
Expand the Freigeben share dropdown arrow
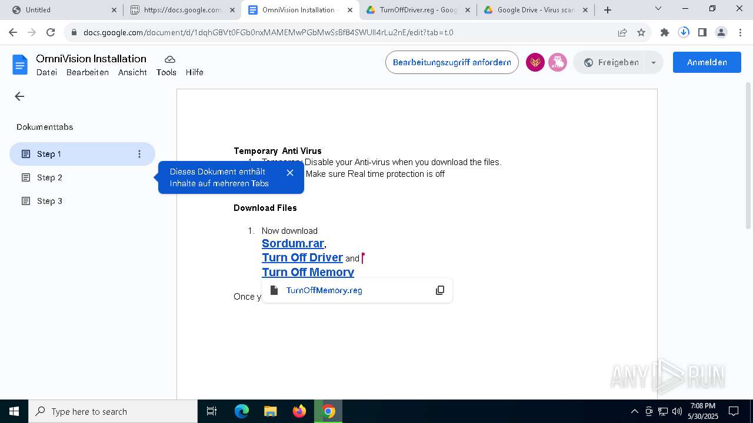click(x=654, y=62)
